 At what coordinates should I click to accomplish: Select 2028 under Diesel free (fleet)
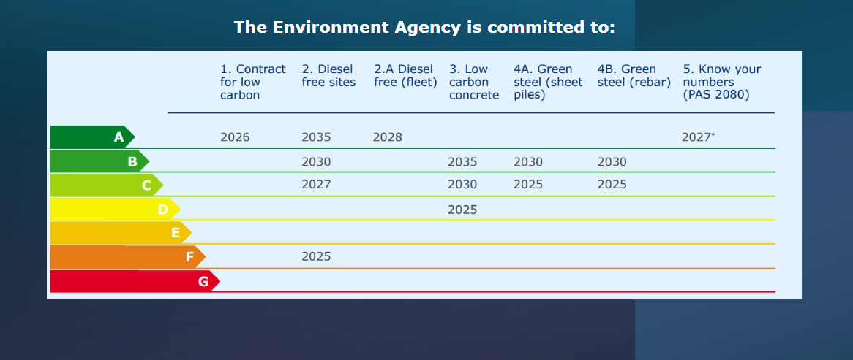387,137
